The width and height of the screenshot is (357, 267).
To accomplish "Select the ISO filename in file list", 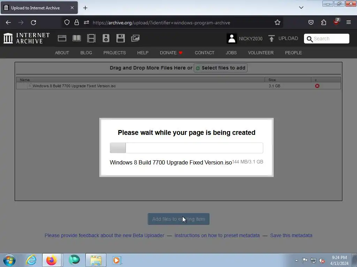I will [x=74, y=86].
